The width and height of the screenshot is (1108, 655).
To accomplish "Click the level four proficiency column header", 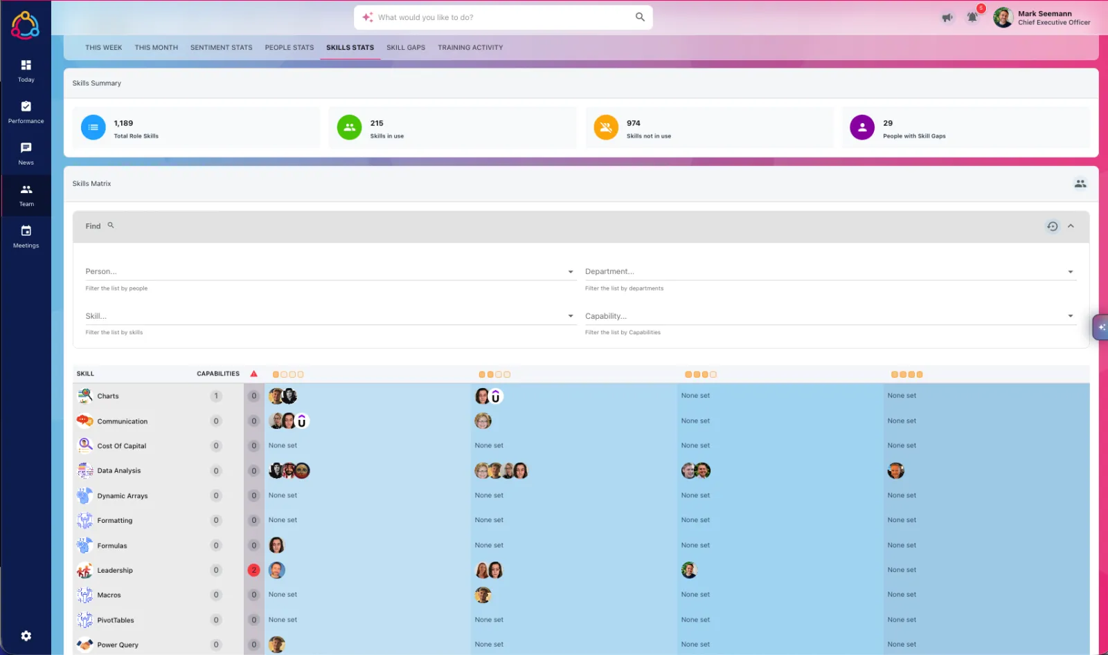I will point(907,374).
